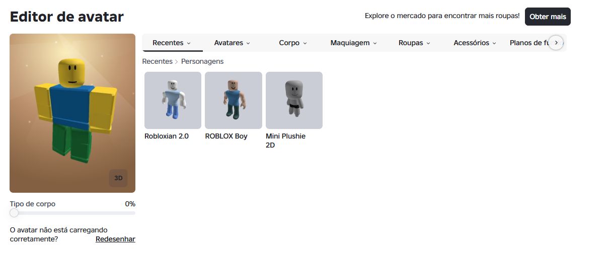Open the Recentes tab dropdown
Screen dimensions: 611x262
(x=172, y=43)
